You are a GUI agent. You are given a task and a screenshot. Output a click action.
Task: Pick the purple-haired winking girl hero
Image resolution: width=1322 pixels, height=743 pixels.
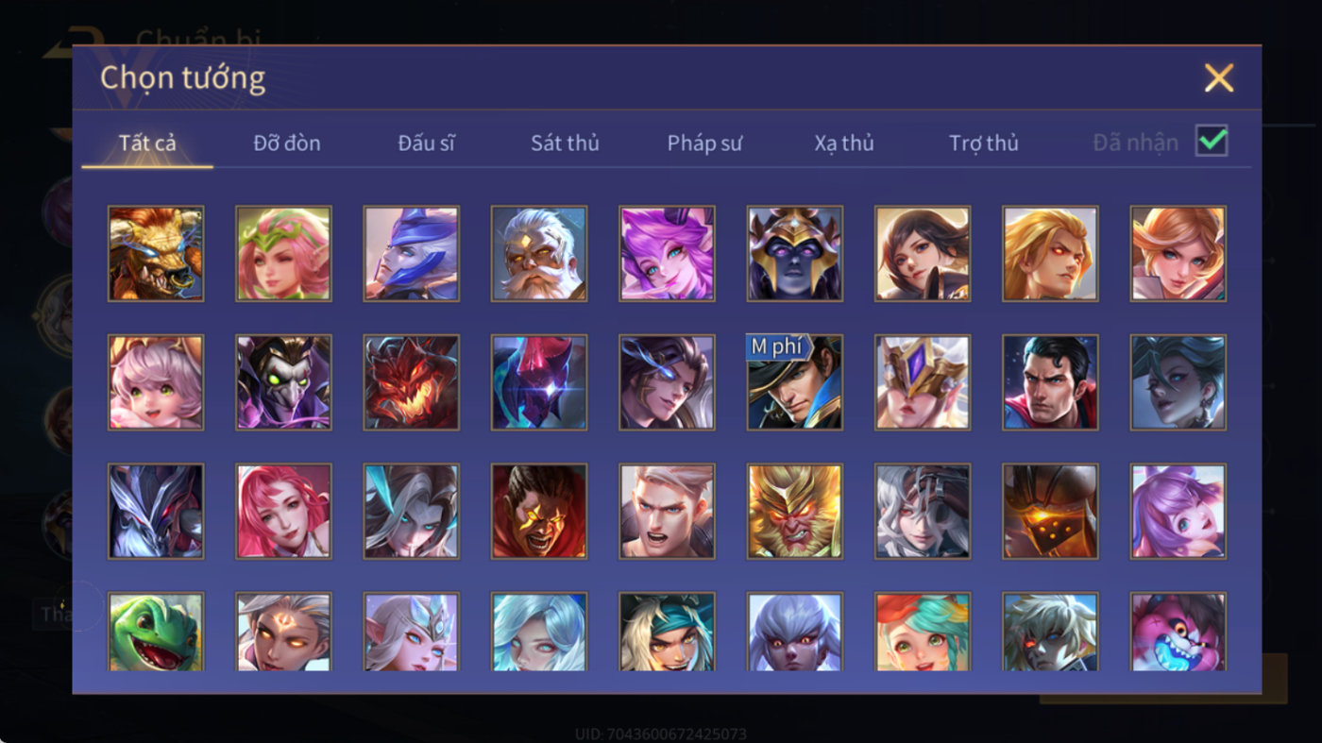pos(667,254)
